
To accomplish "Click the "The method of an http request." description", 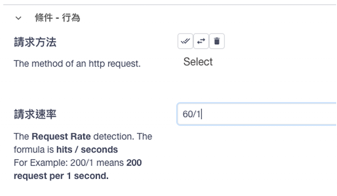I will [x=77, y=63].
